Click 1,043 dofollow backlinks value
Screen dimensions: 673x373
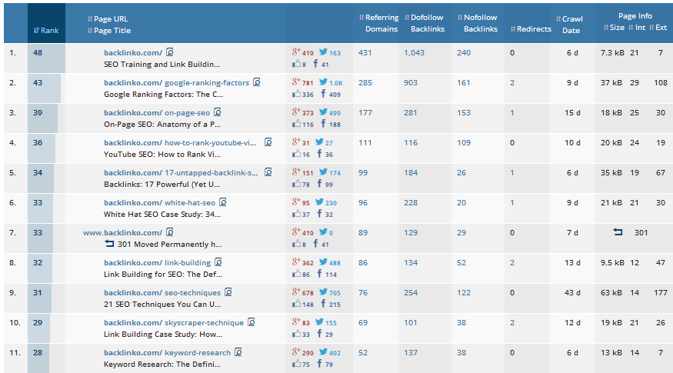[415, 53]
